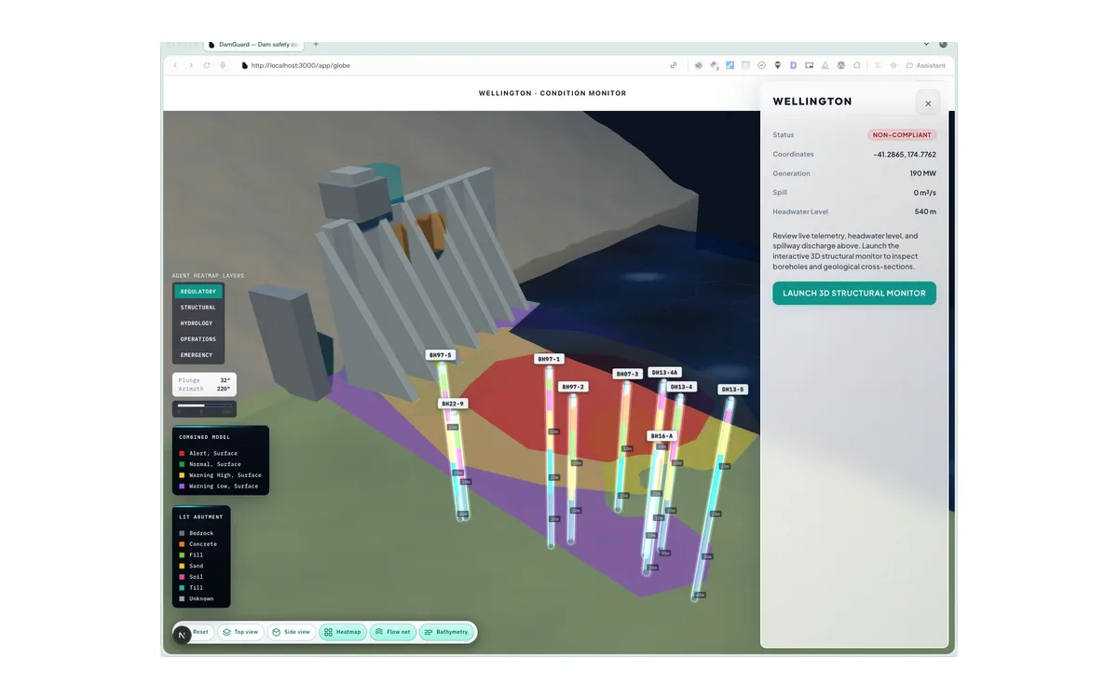This screenshot has width=1118, height=699.
Task: Click the Bedrock legend entry
Action: (x=197, y=533)
